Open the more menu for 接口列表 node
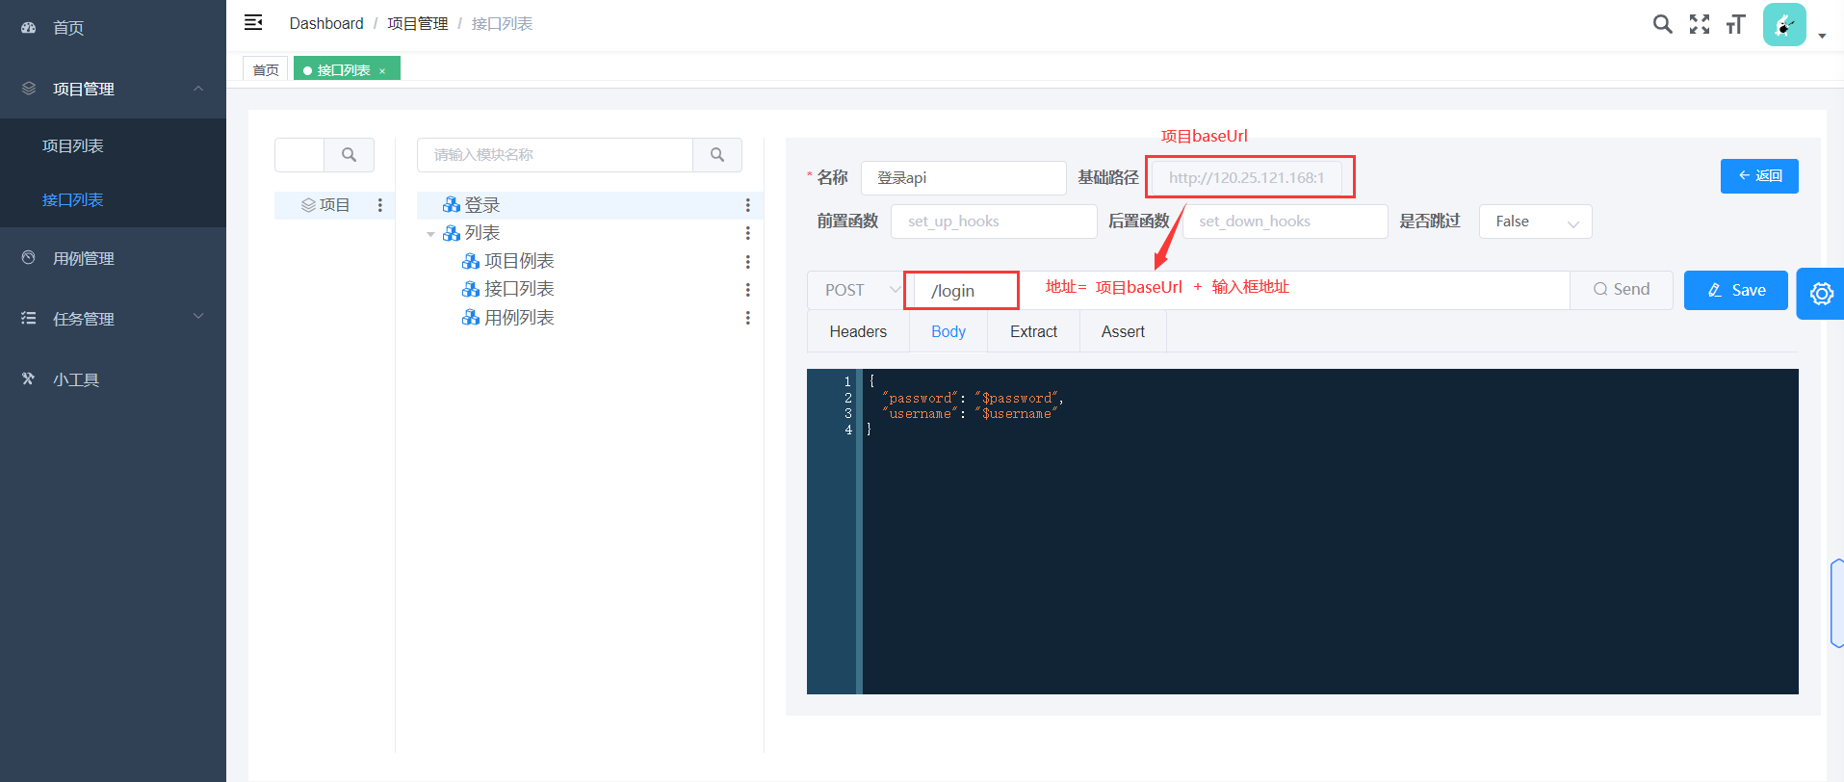The image size is (1844, 782). coord(747,289)
